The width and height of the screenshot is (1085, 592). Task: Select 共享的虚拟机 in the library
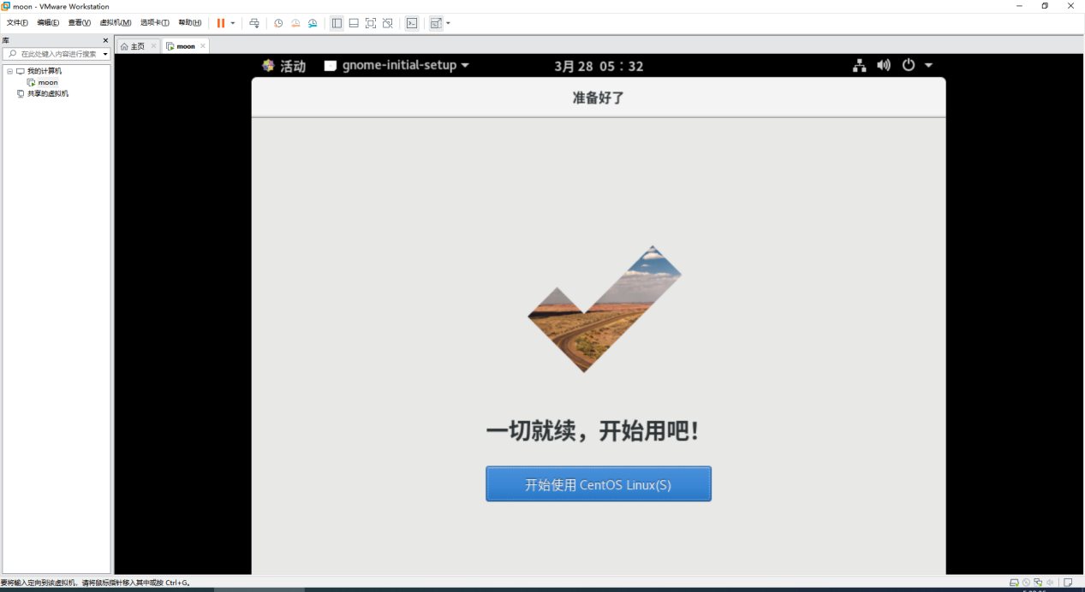coord(48,93)
